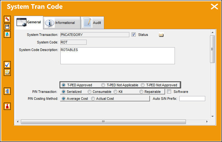The height and width of the screenshot is (142, 222).
Task: Click the System Transaction field
Action: (x=95, y=35)
